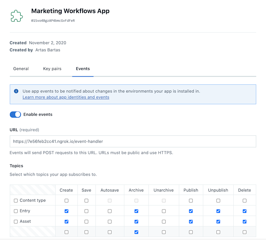
Task: Select the Asset row checkbox
Action: click(x=16, y=222)
